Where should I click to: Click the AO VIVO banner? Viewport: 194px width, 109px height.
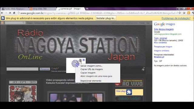coord(129,83)
